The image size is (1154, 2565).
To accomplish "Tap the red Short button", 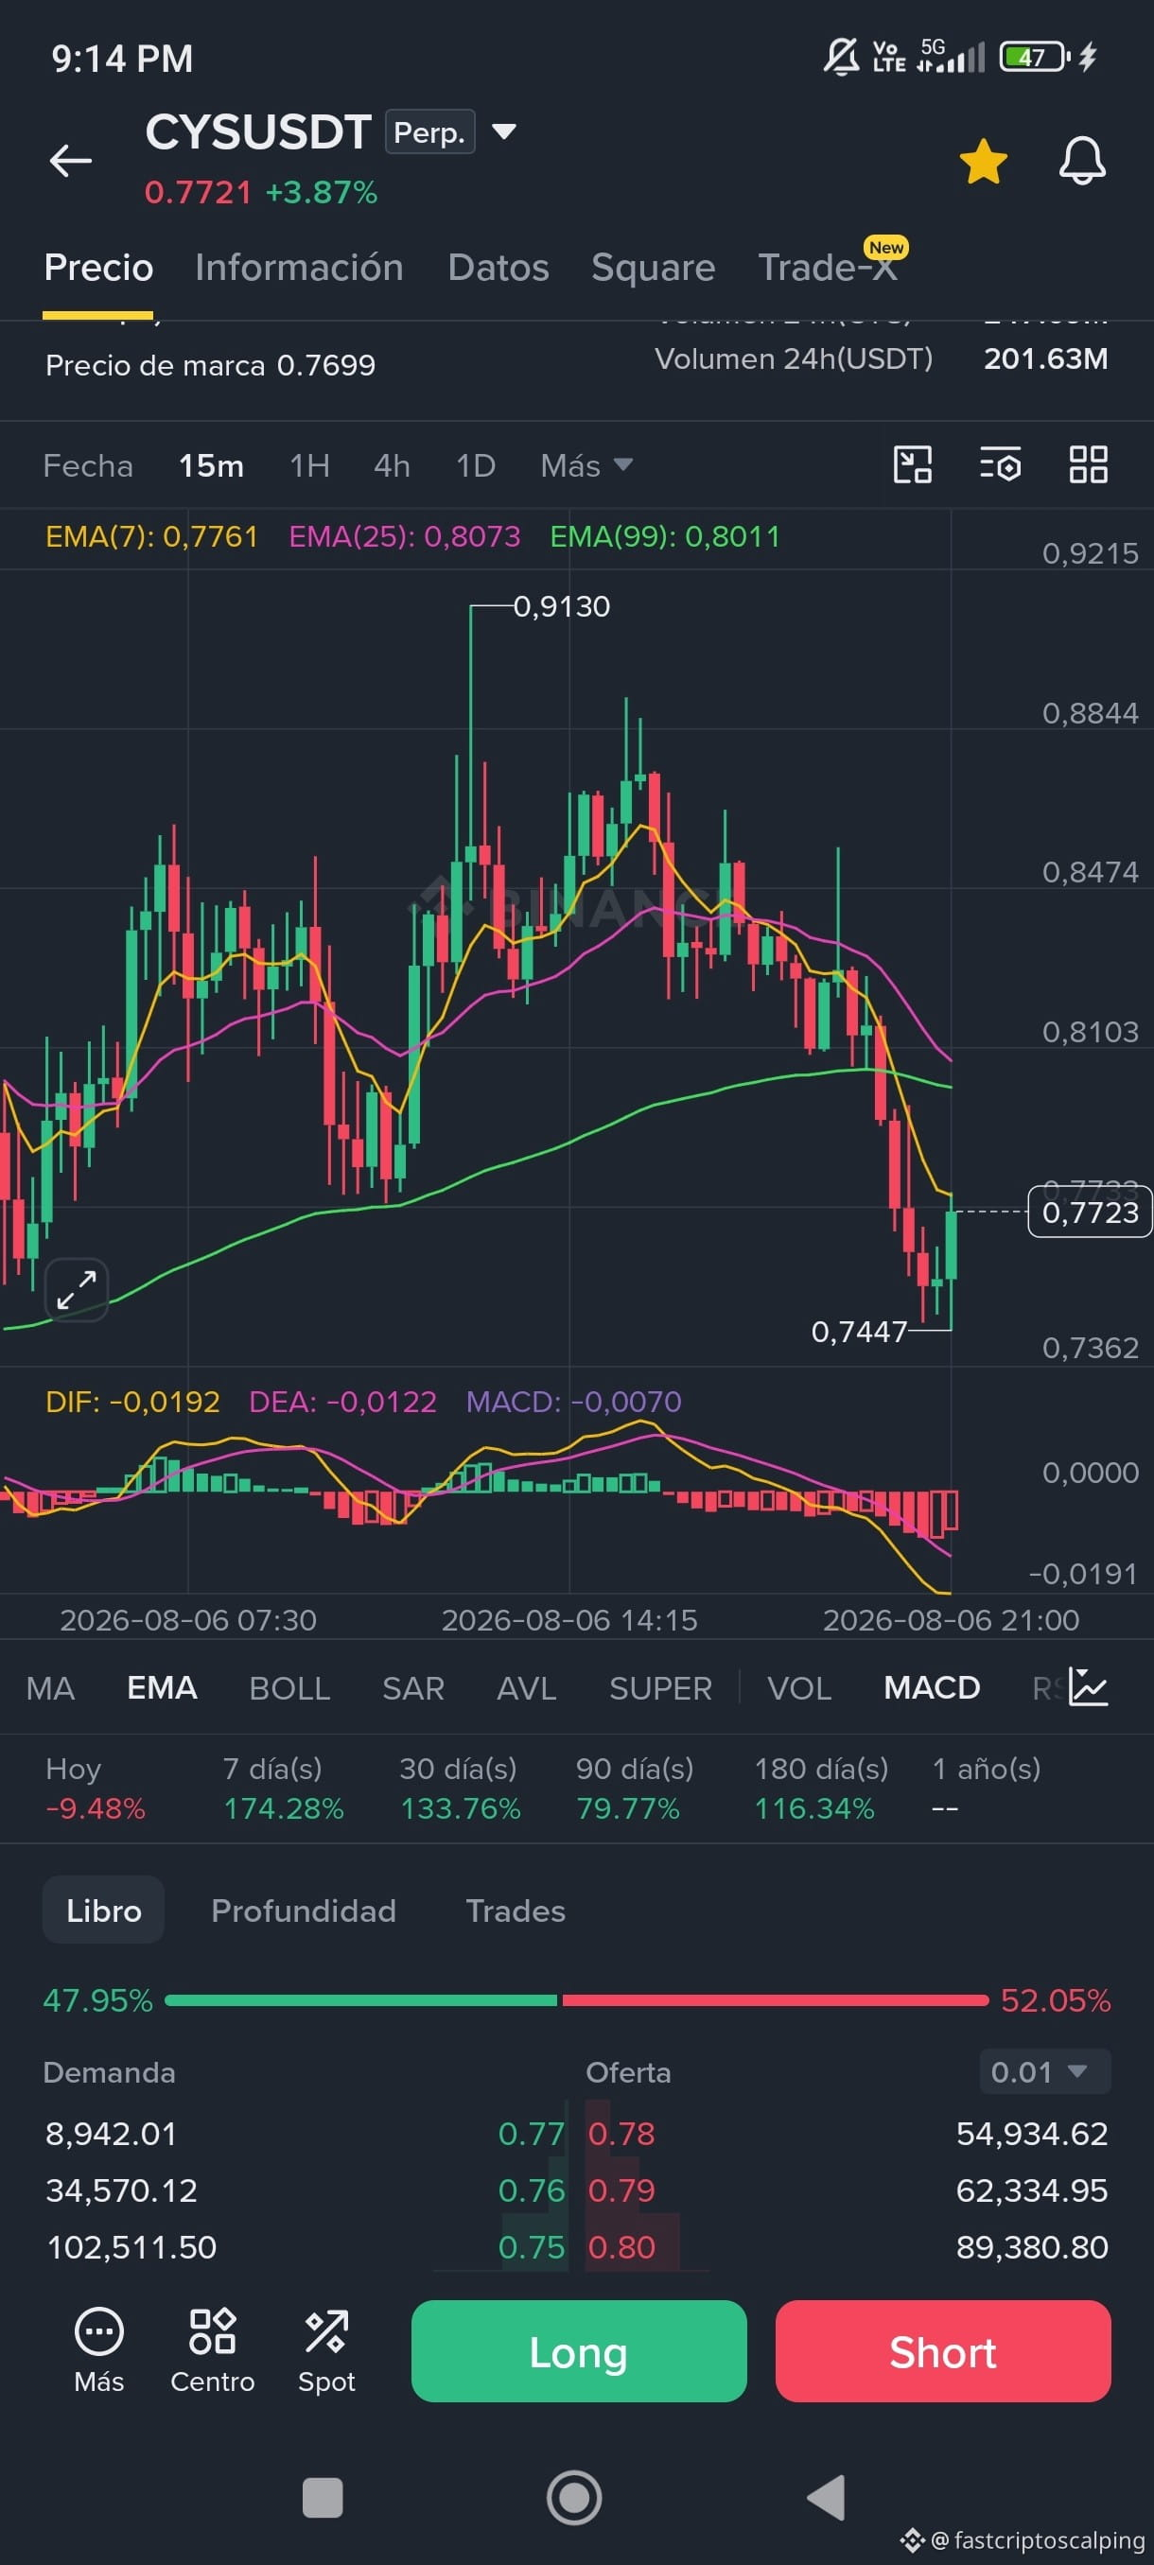I will tap(943, 2351).
